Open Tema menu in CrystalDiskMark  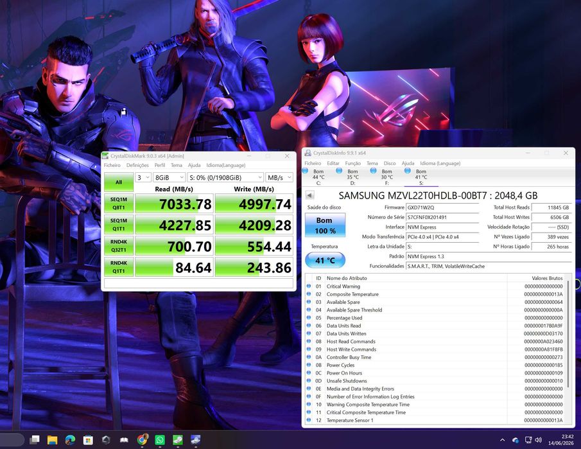click(x=177, y=165)
